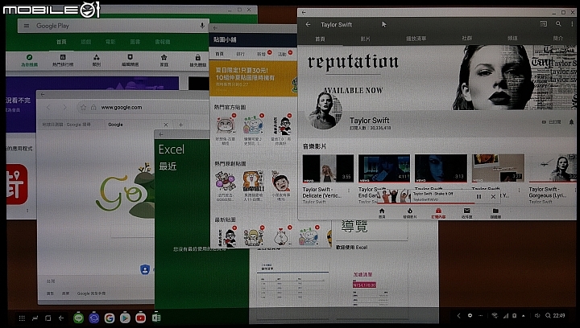
Task: Click the browser forward arrow
Action: pyautogui.click(x=64, y=108)
